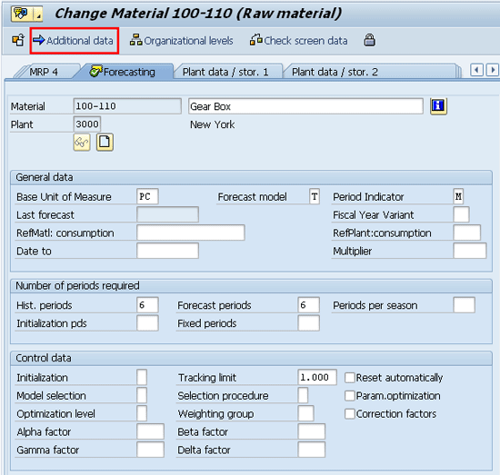Click the Tracking limit input field

click(317, 377)
